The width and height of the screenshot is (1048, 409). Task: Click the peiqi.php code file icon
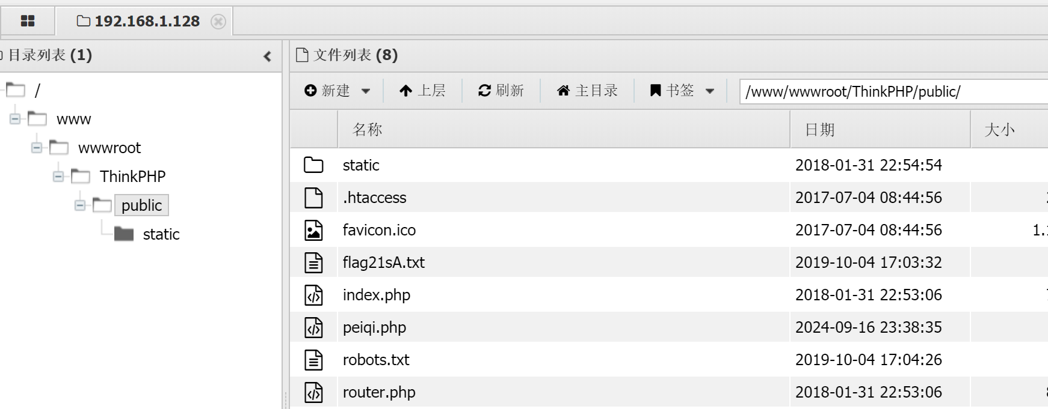coord(313,327)
